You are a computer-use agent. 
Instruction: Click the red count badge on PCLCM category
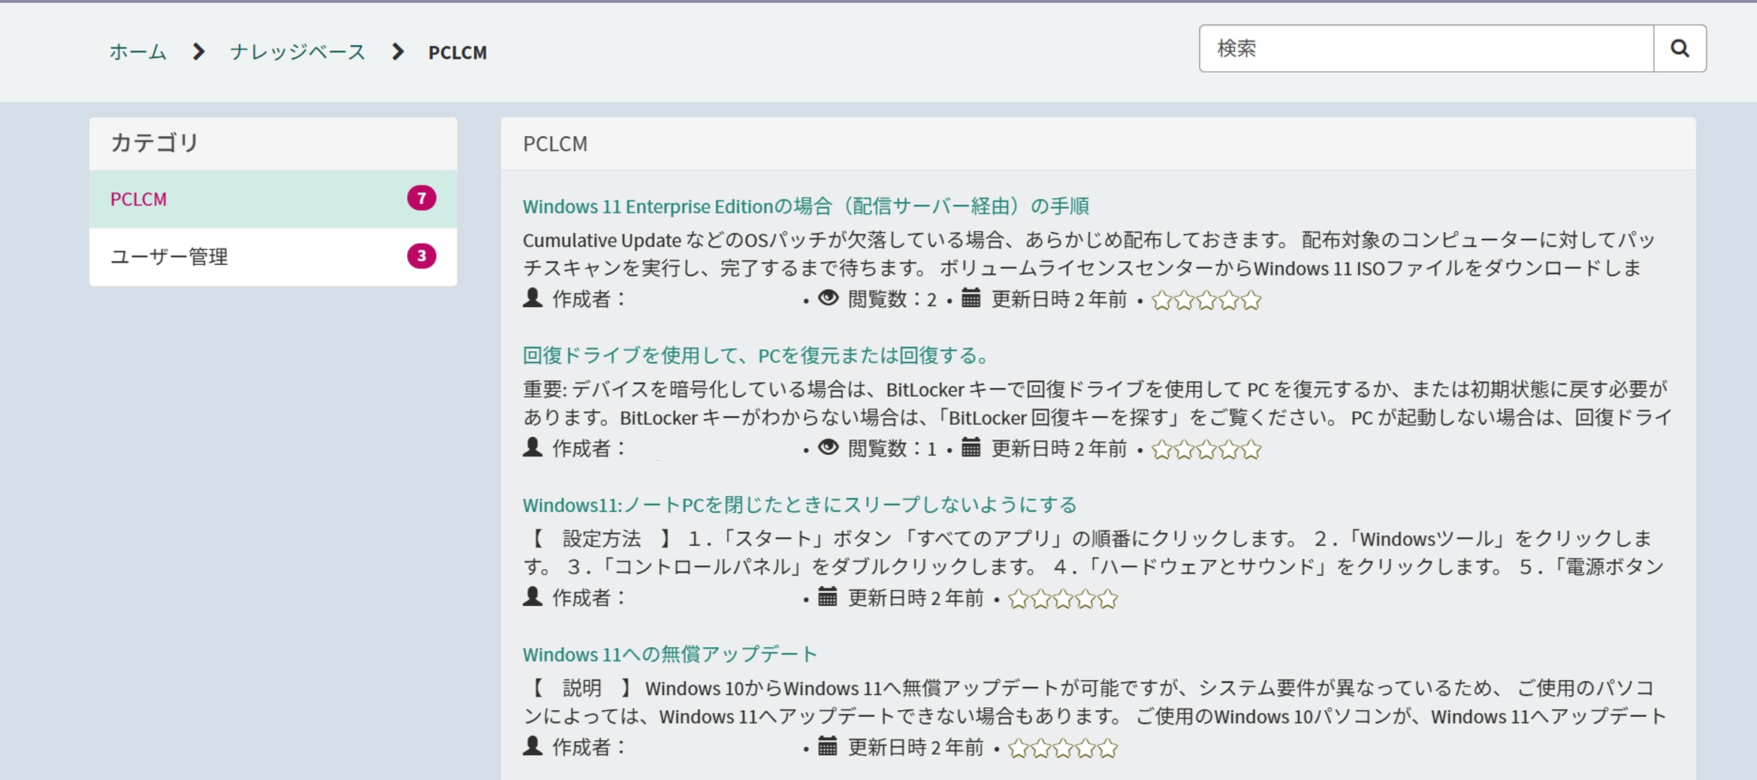pyautogui.click(x=422, y=198)
